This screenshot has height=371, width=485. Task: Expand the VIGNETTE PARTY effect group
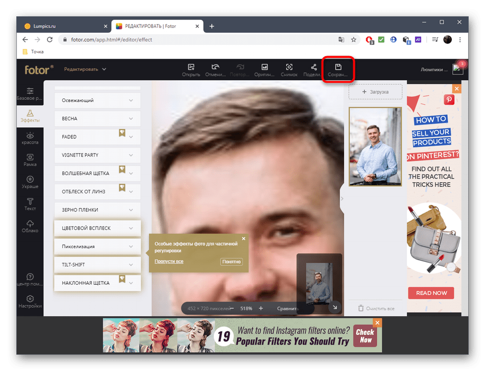[98, 155]
